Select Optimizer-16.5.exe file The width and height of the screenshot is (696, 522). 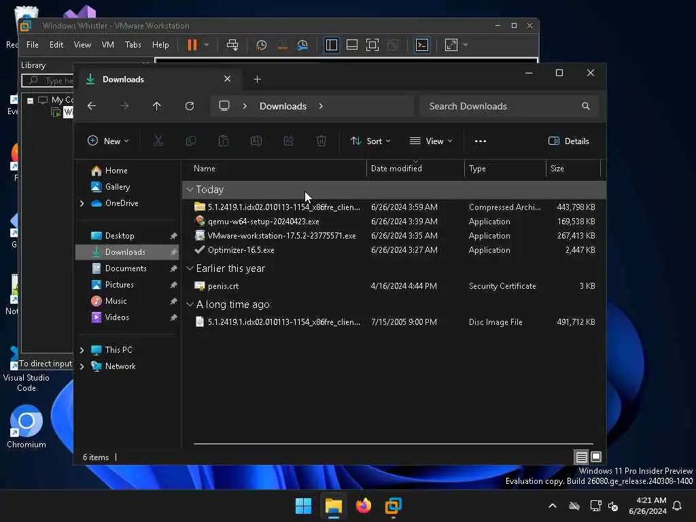click(241, 250)
